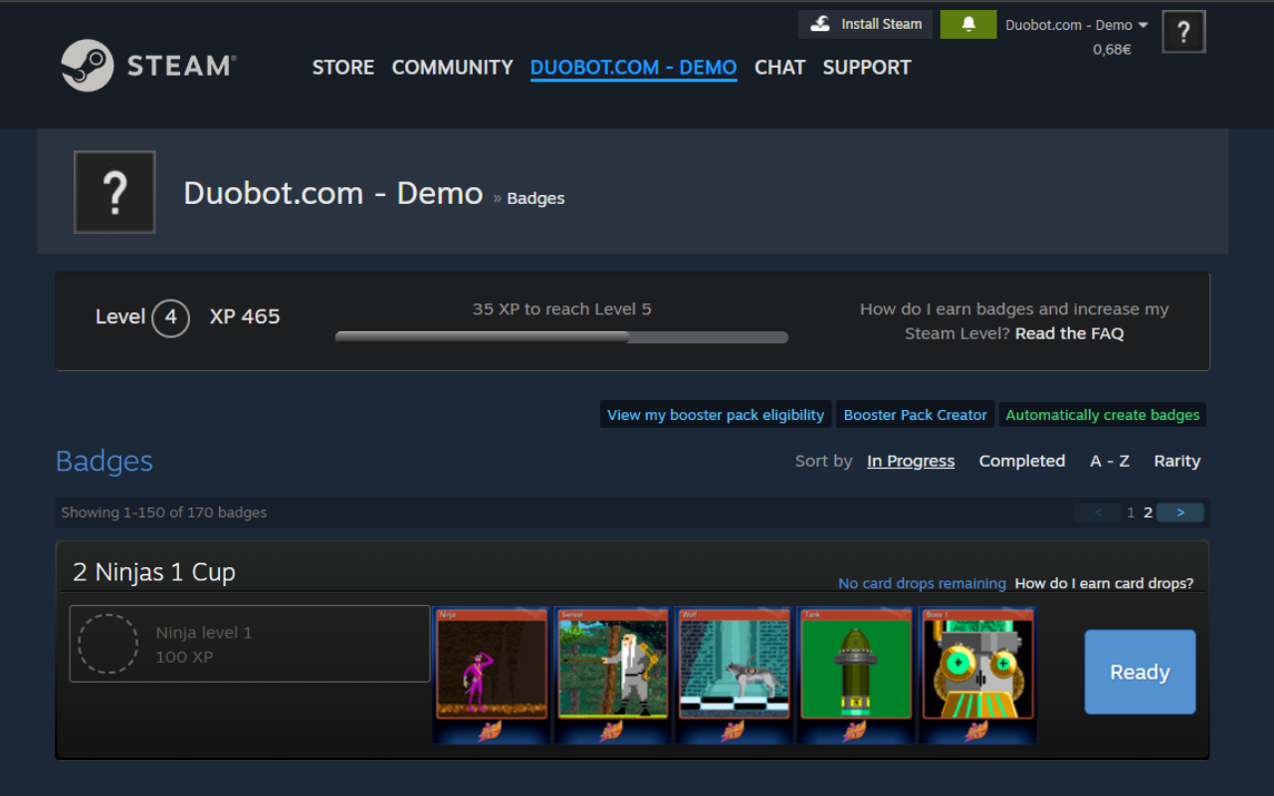Open the SUPPORT menu

867,68
